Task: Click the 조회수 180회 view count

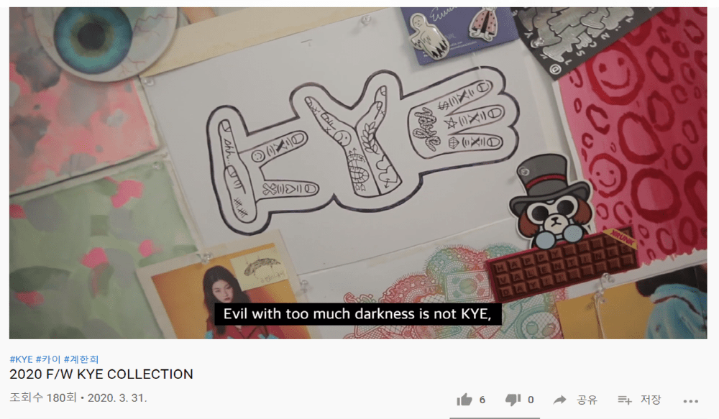Action: click(x=43, y=397)
